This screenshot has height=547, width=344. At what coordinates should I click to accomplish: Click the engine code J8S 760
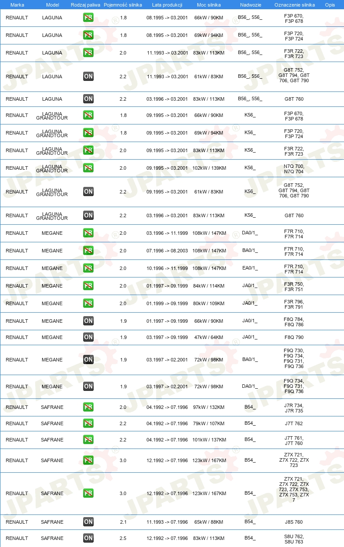coord(294,522)
